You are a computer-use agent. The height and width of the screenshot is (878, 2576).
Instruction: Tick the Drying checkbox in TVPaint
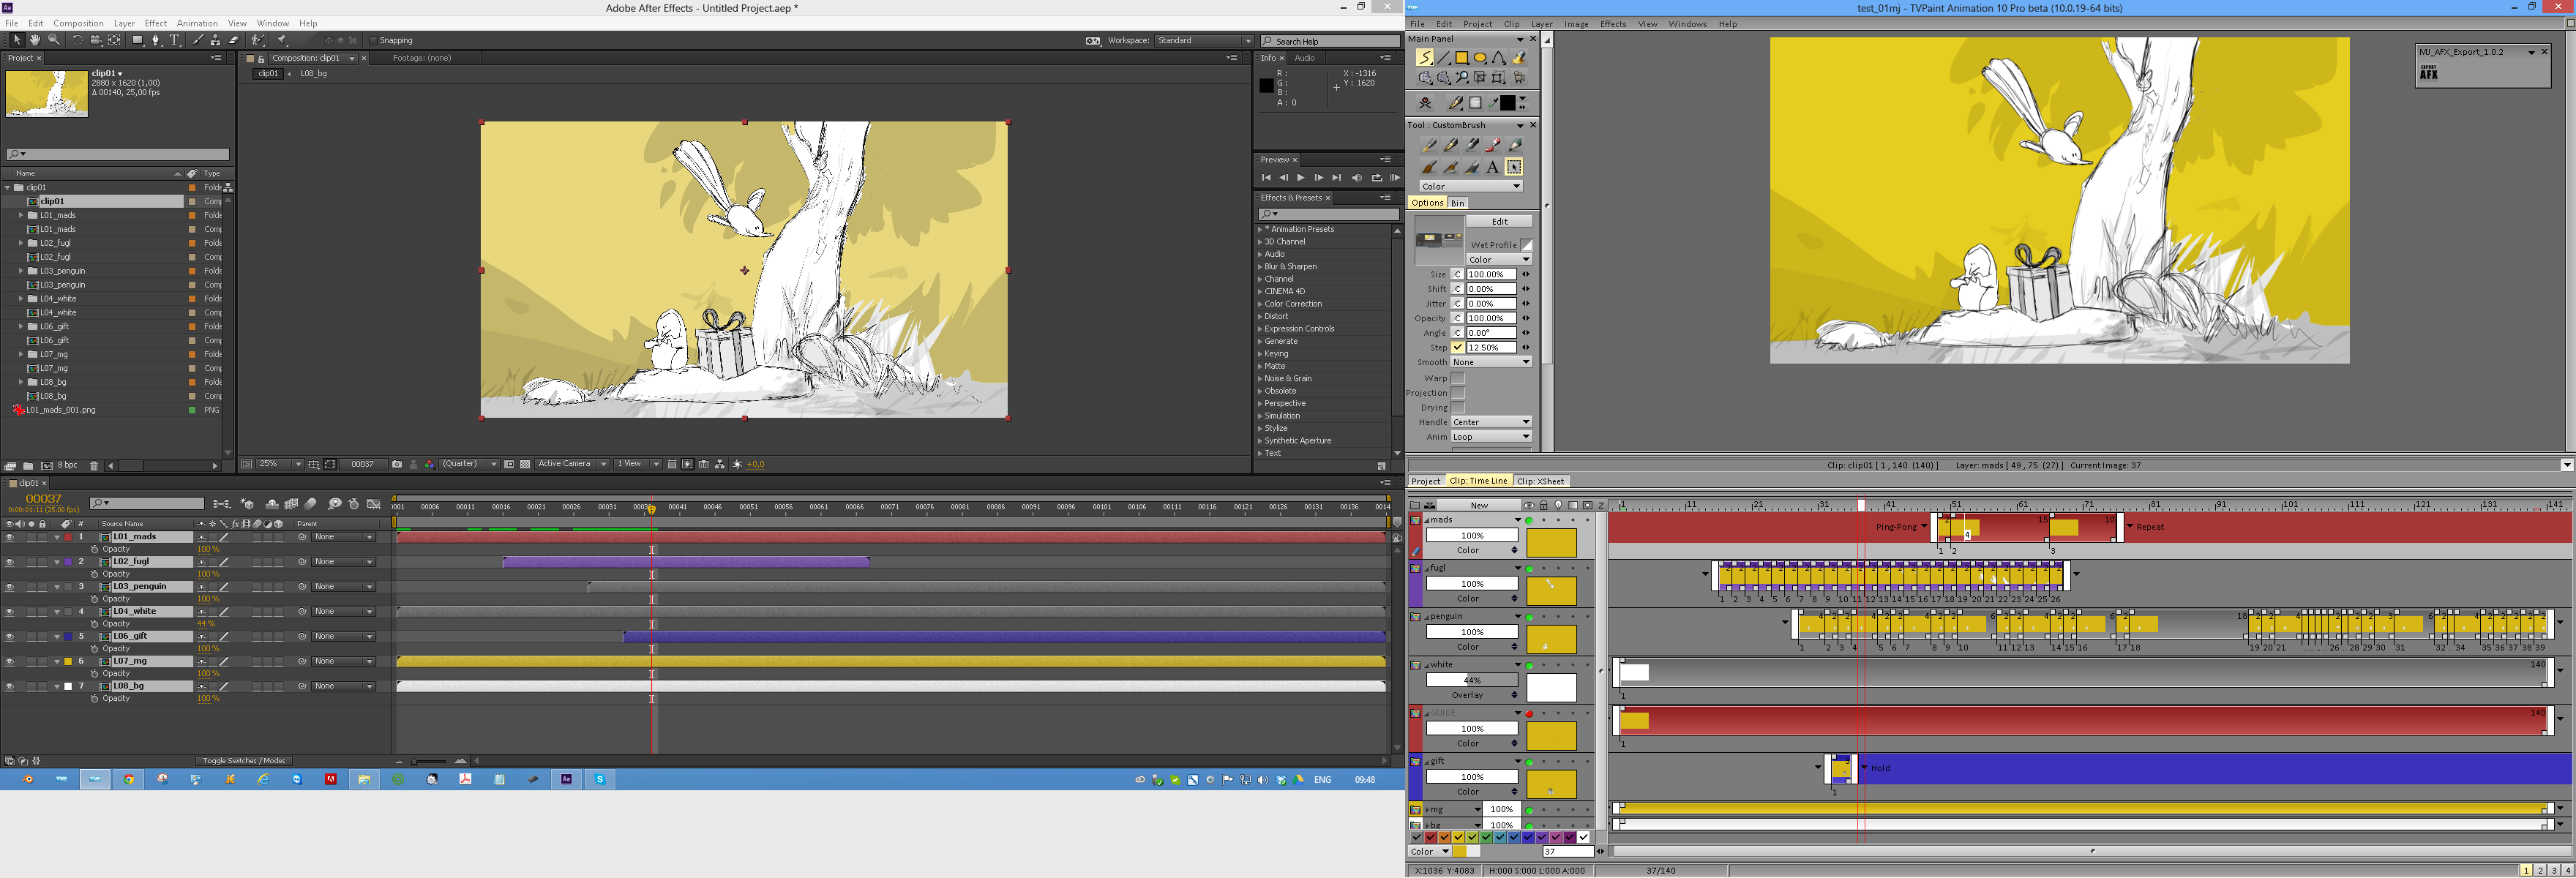(1458, 407)
